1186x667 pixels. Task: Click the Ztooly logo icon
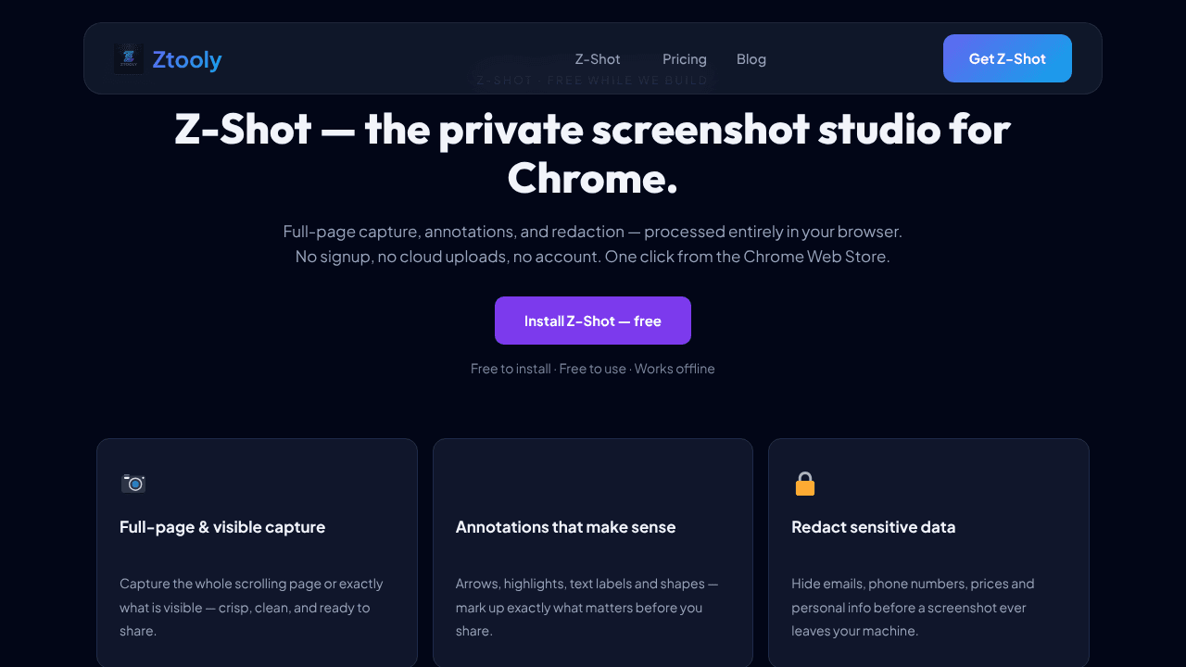point(129,59)
